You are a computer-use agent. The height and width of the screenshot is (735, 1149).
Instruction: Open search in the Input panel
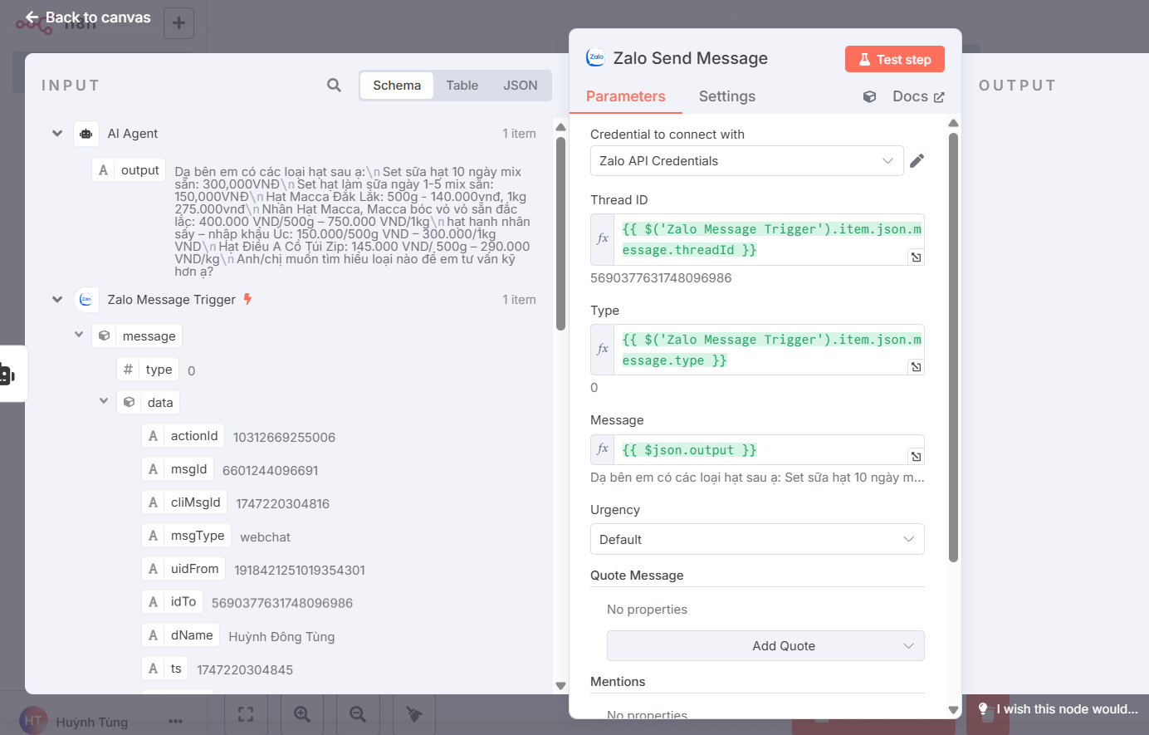click(x=334, y=85)
